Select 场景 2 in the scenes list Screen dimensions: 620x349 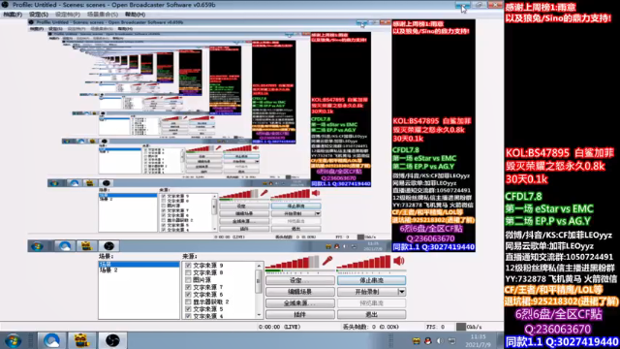[x=108, y=270]
